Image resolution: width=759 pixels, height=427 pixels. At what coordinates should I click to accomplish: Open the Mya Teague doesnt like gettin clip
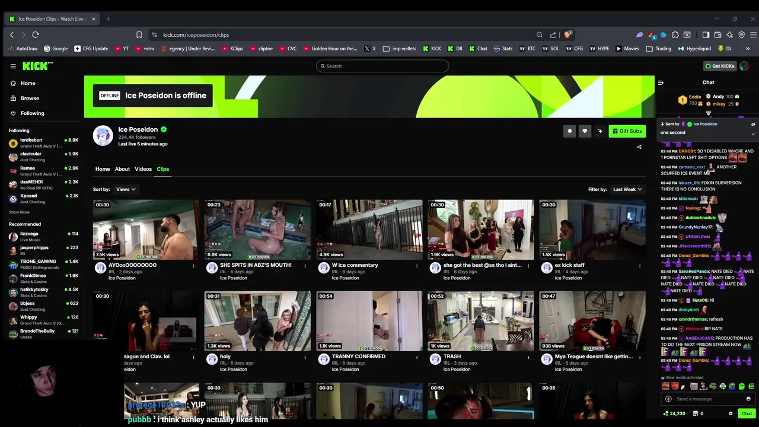[x=592, y=321]
